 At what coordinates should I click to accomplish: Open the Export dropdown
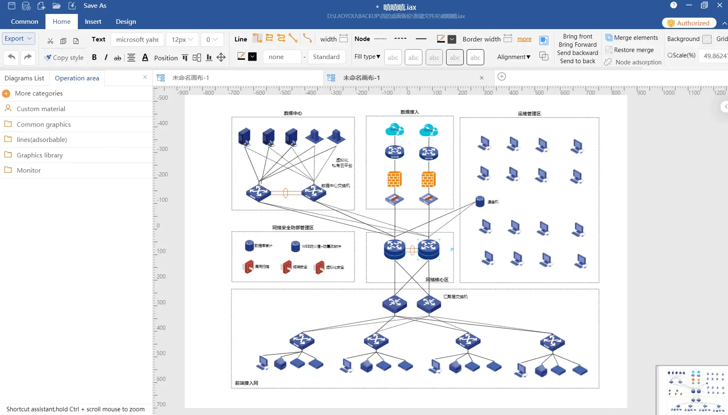click(18, 39)
